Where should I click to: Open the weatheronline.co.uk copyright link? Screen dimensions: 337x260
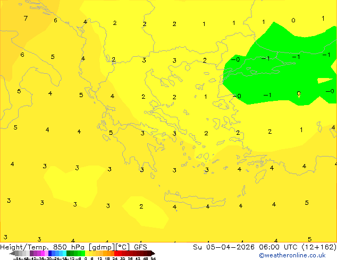coord(292,255)
